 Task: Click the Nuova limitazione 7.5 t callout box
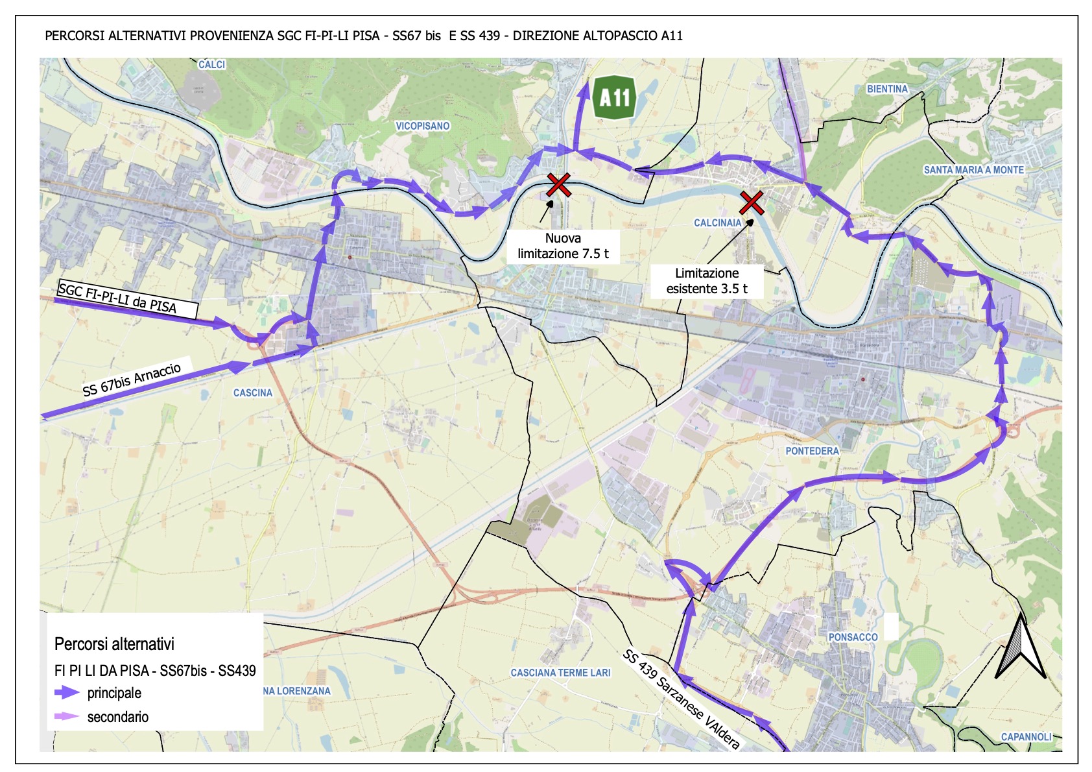(x=563, y=247)
